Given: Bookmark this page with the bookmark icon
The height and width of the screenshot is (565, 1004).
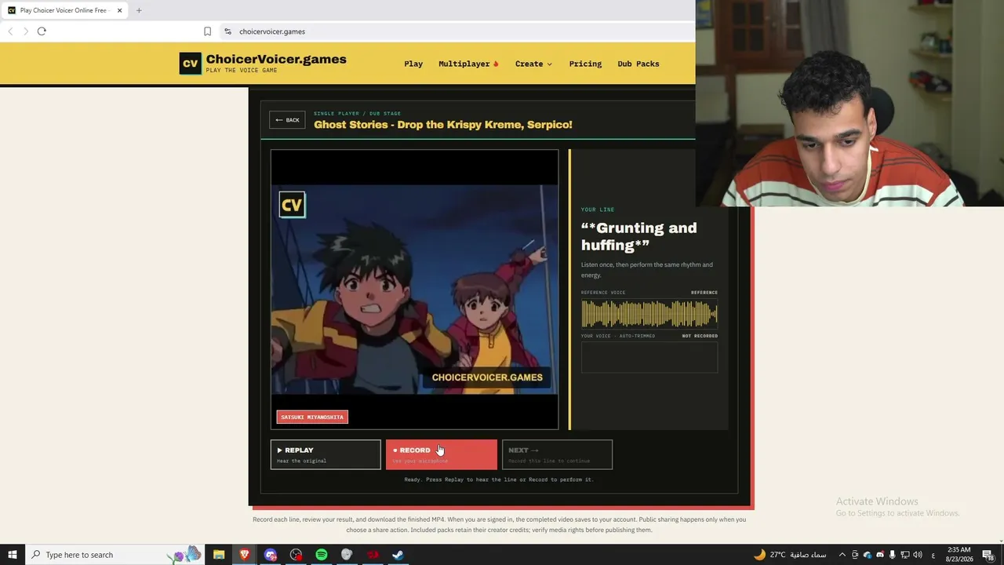Looking at the screenshot, I should pos(207,31).
